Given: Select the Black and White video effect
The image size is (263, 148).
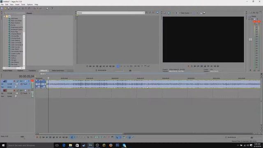Looking at the screenshot, I should (x=16, y=21).
